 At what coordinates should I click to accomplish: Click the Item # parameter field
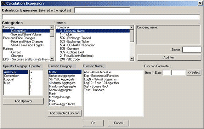(167, 73)
